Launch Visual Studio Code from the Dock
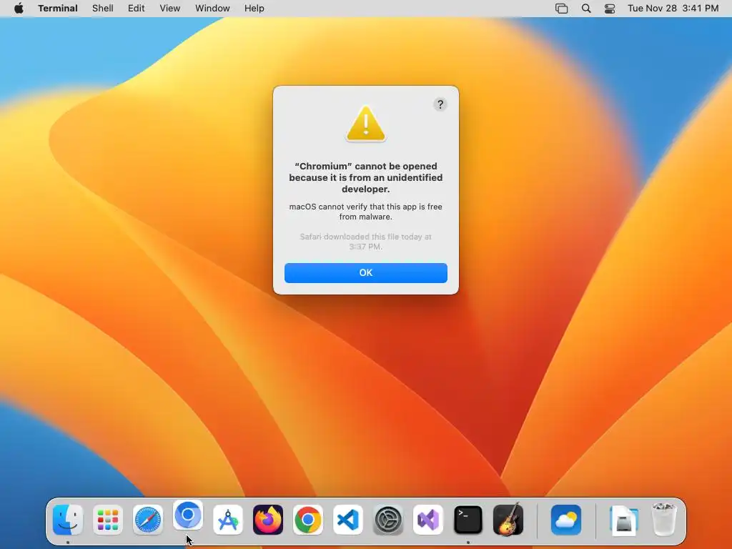 pyautogui.click(x=348, y=520)
